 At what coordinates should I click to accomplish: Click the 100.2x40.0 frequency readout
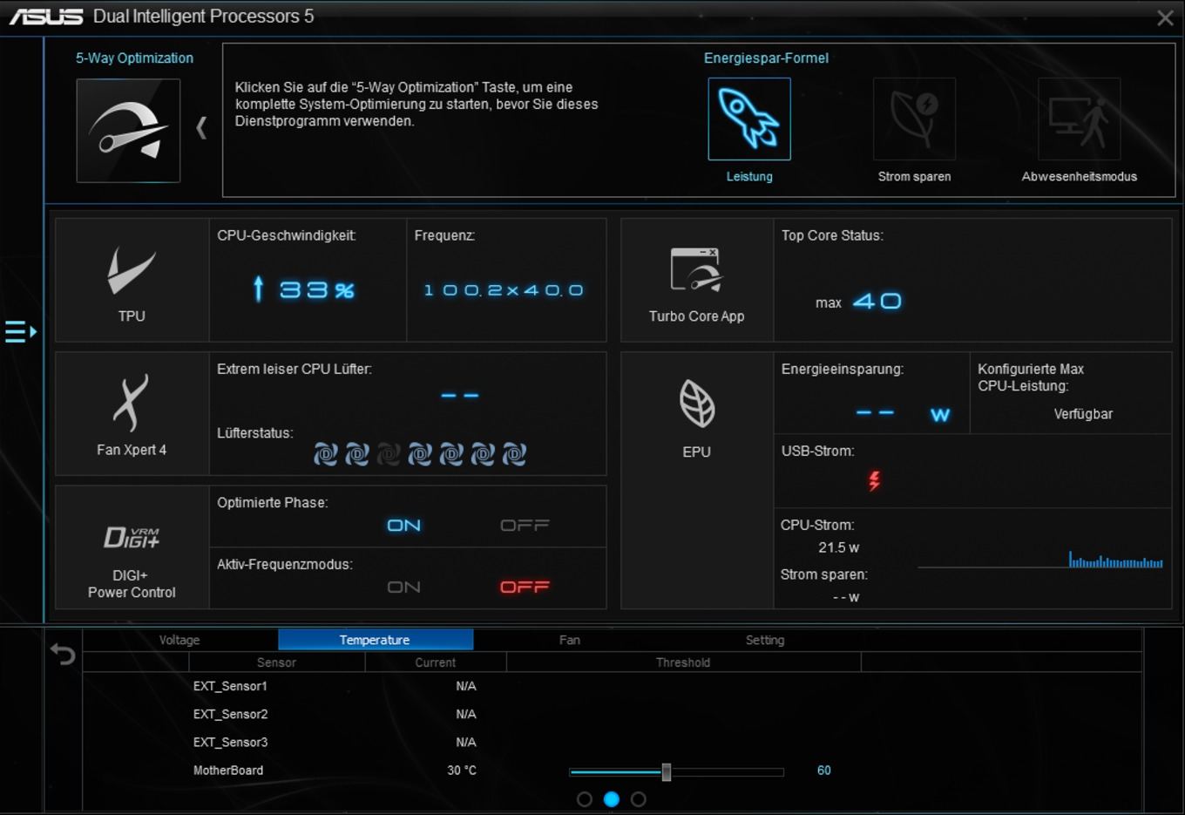pos(504,290)
